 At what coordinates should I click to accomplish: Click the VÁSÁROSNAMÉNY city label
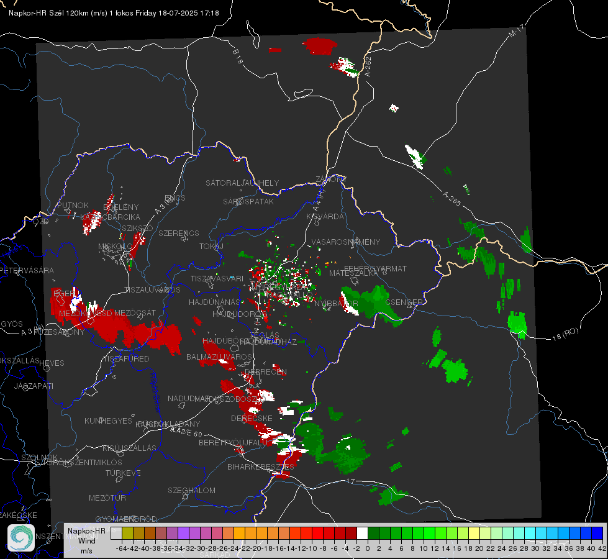346,242
